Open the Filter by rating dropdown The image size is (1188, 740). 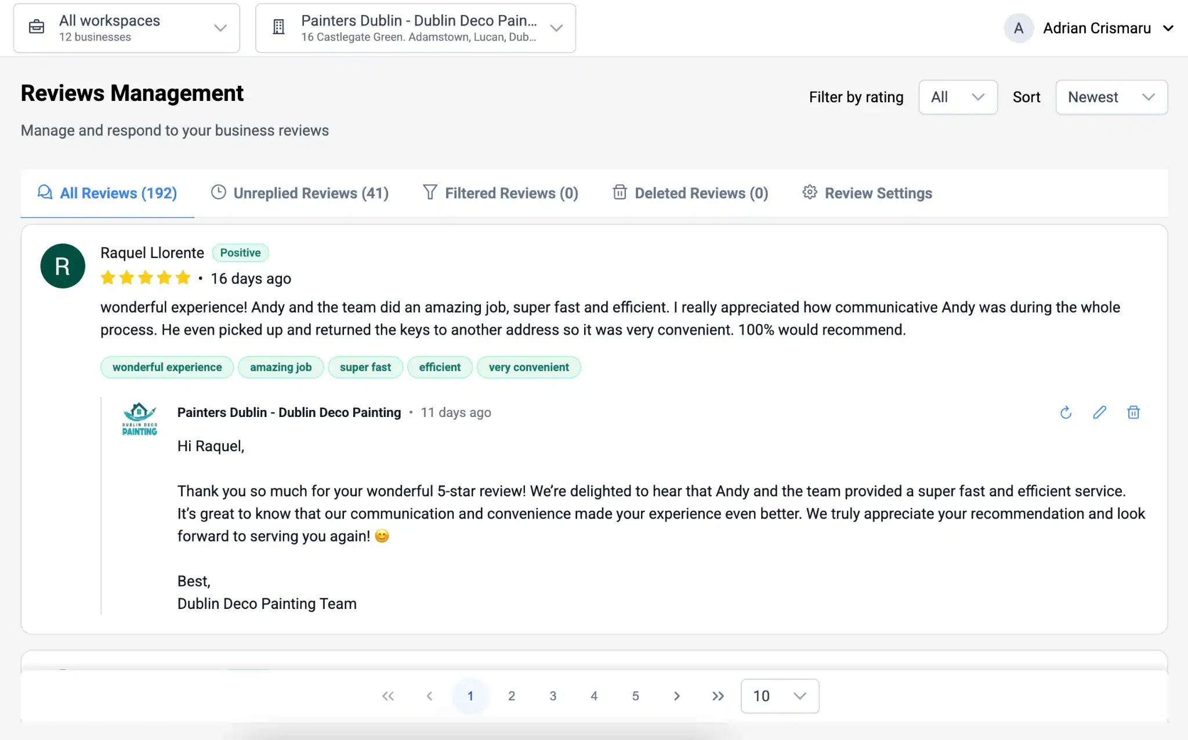tap(957, 97)
